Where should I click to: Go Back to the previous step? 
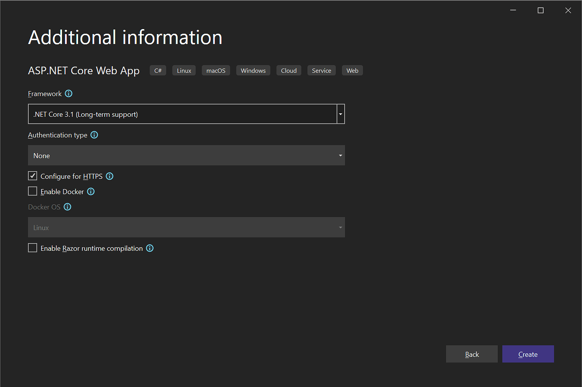tap(472, 354)
